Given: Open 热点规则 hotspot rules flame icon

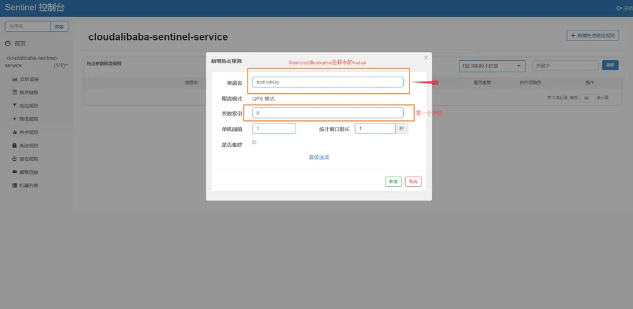Looking at the screenshot, I should [x=15, y=132].
